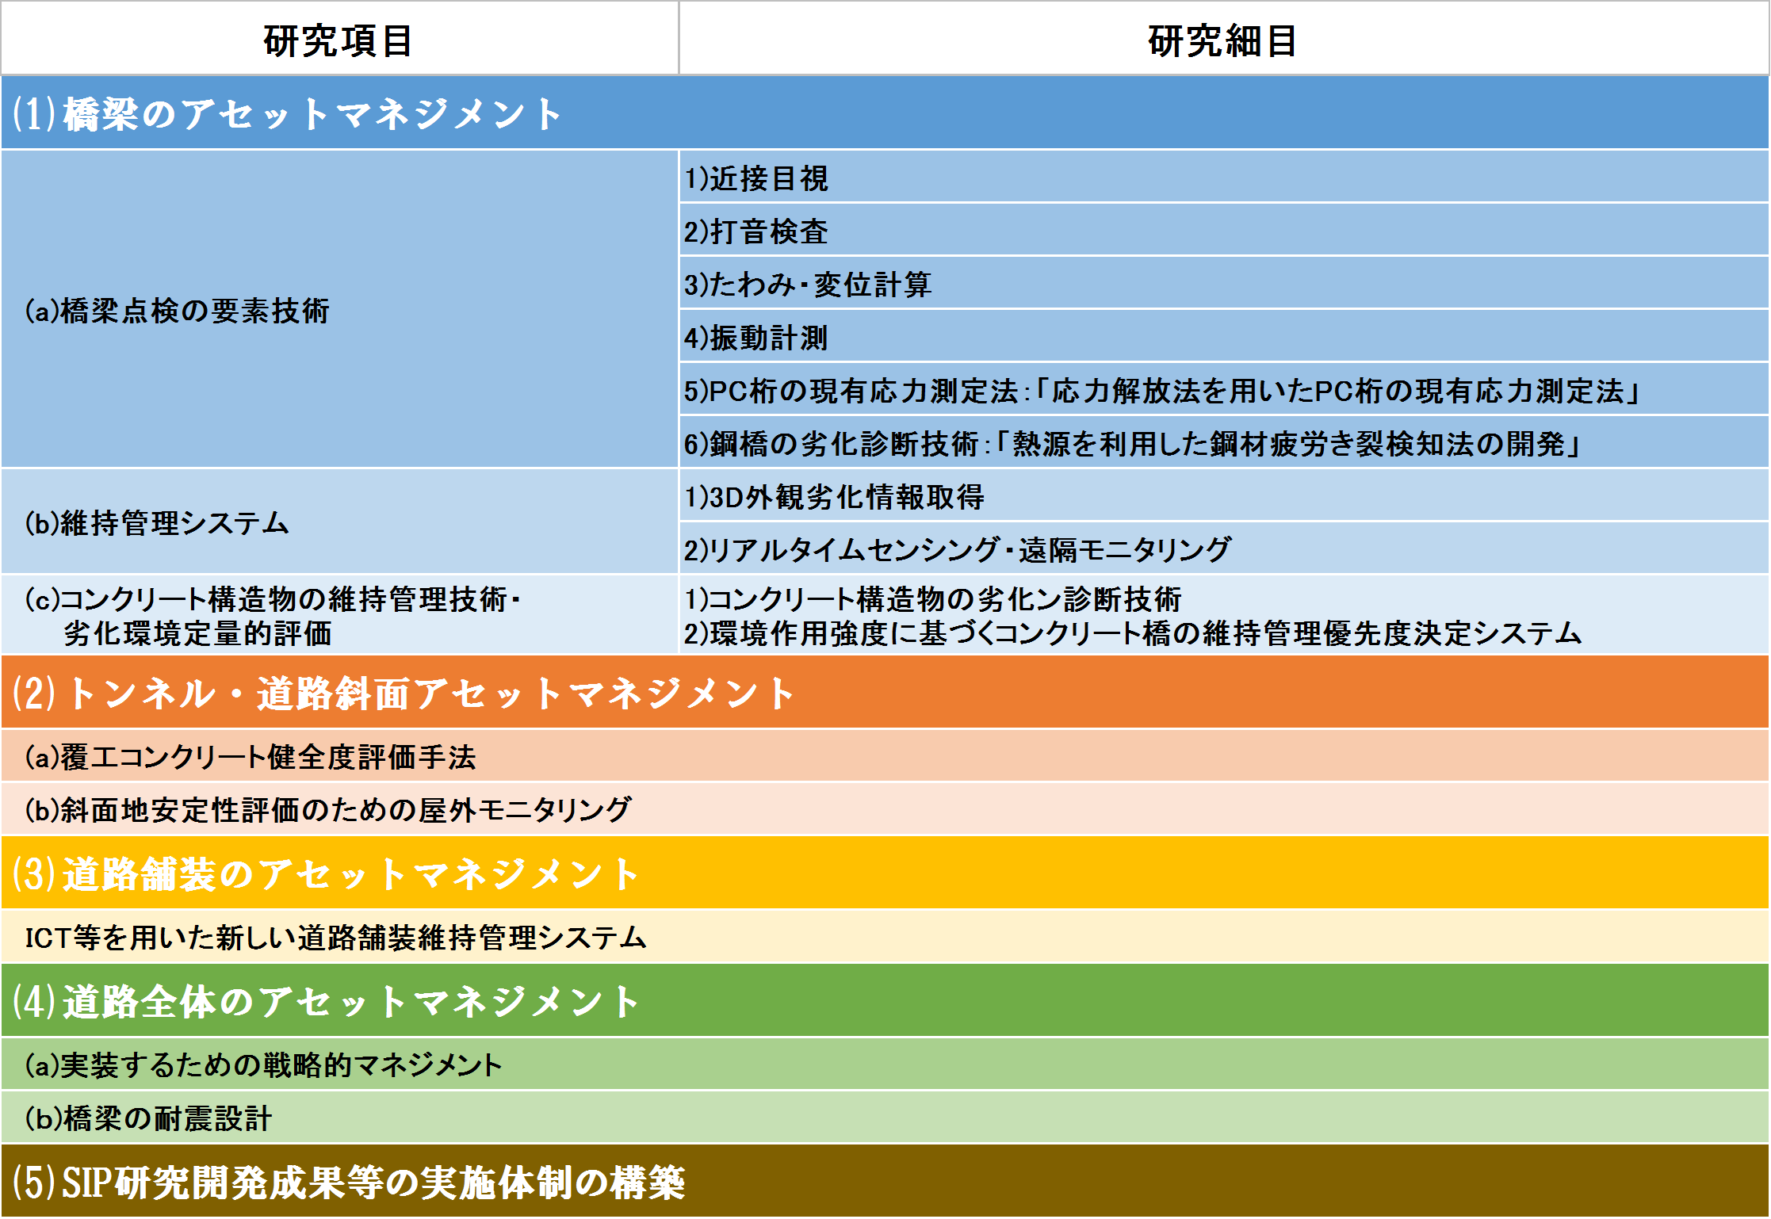Screen dimensions: 1771x1219
Task: Select the 2)環境作用強度に基づく line
Action: pos(1133,633)
